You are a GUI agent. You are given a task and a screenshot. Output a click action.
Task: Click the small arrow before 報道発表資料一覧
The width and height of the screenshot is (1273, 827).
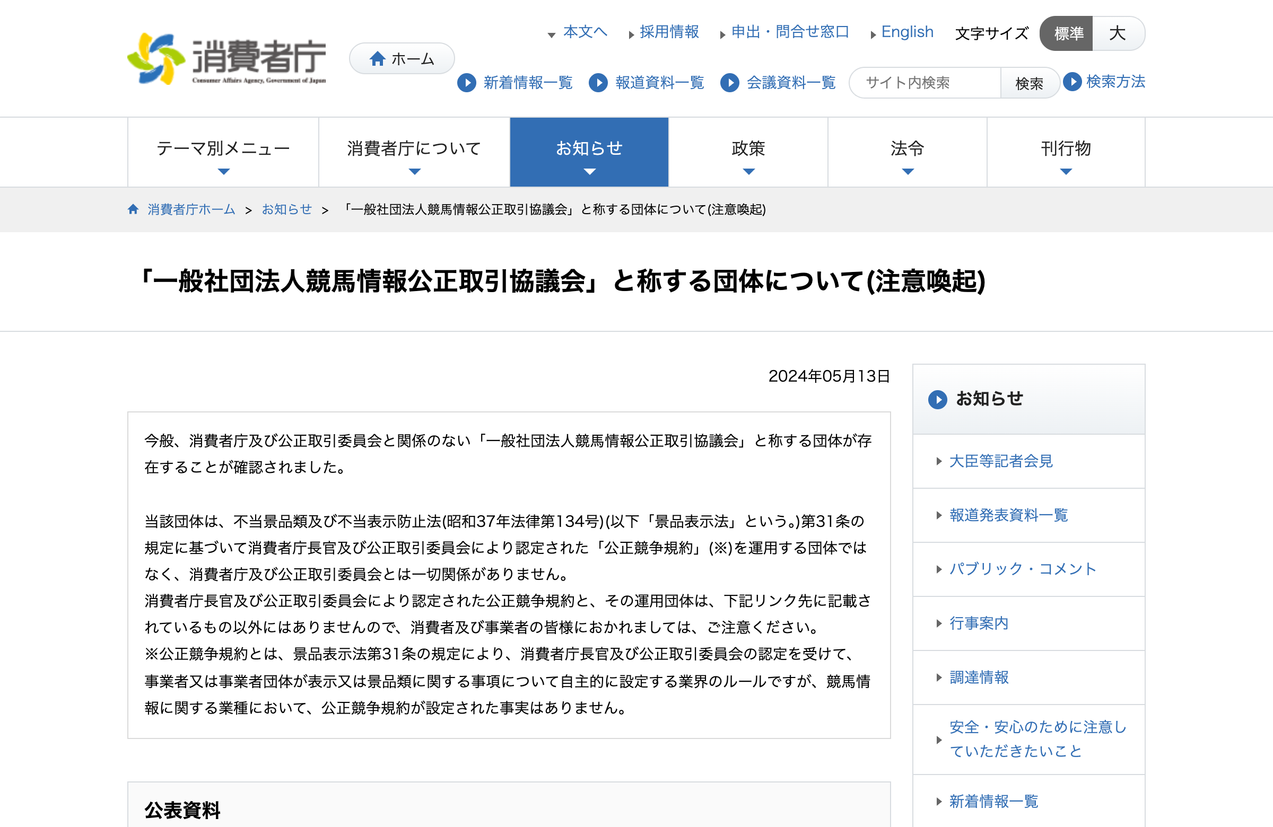click(939, 515)
